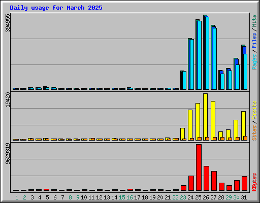260x203 pixels.
Task: Click the cyan Pages bar for day 28
Action: 222,82
